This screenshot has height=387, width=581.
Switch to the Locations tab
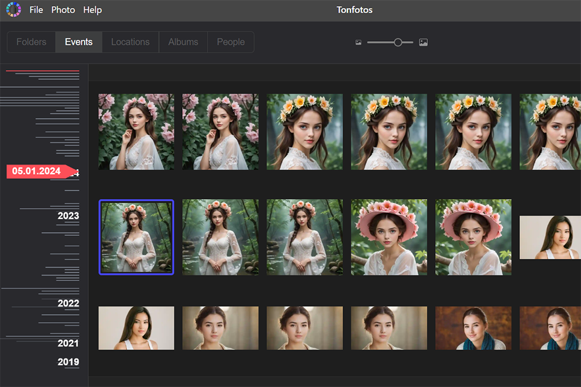point(130,42)
